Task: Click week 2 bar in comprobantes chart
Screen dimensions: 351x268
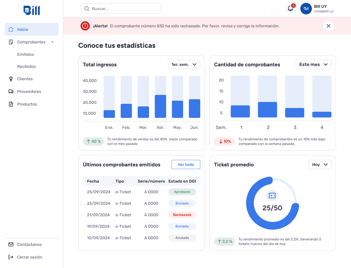Action: (x=268, y=110)
